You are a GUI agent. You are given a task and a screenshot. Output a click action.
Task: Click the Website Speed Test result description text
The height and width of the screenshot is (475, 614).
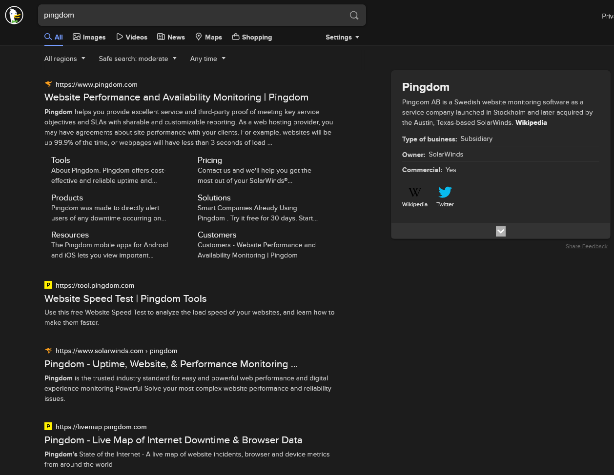(x=189, y=317)
